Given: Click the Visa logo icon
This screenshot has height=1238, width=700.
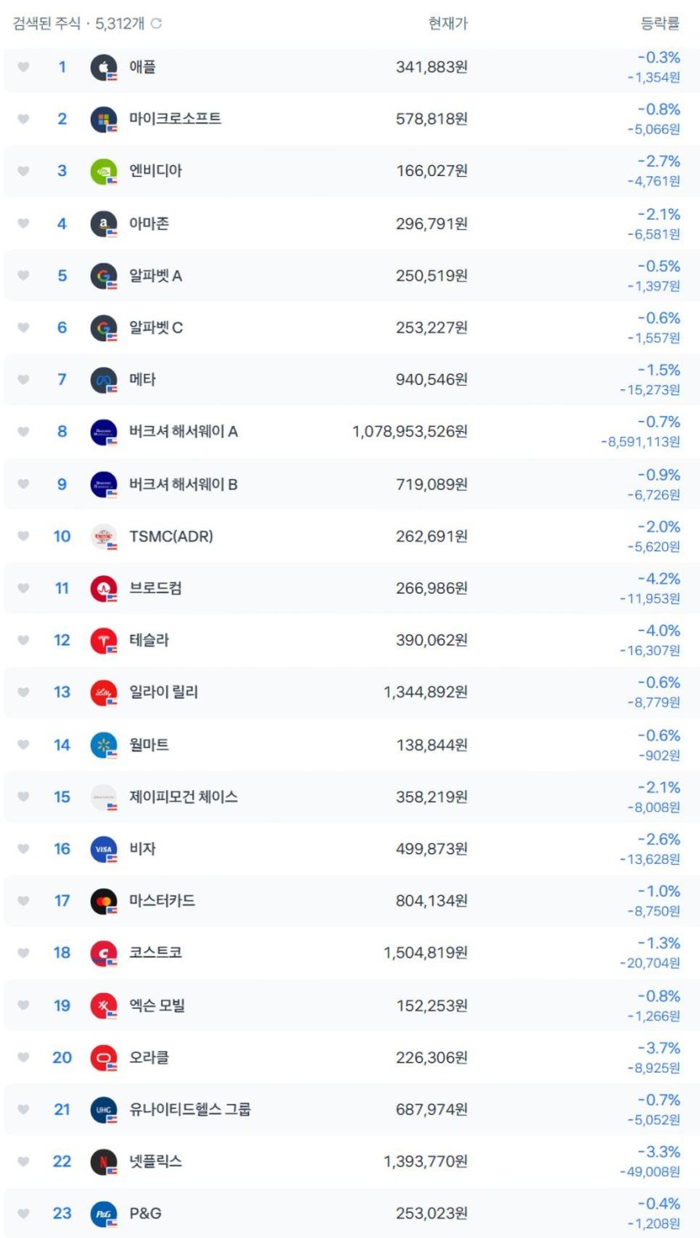Looking at the screenshot, I should coord(103,849).
